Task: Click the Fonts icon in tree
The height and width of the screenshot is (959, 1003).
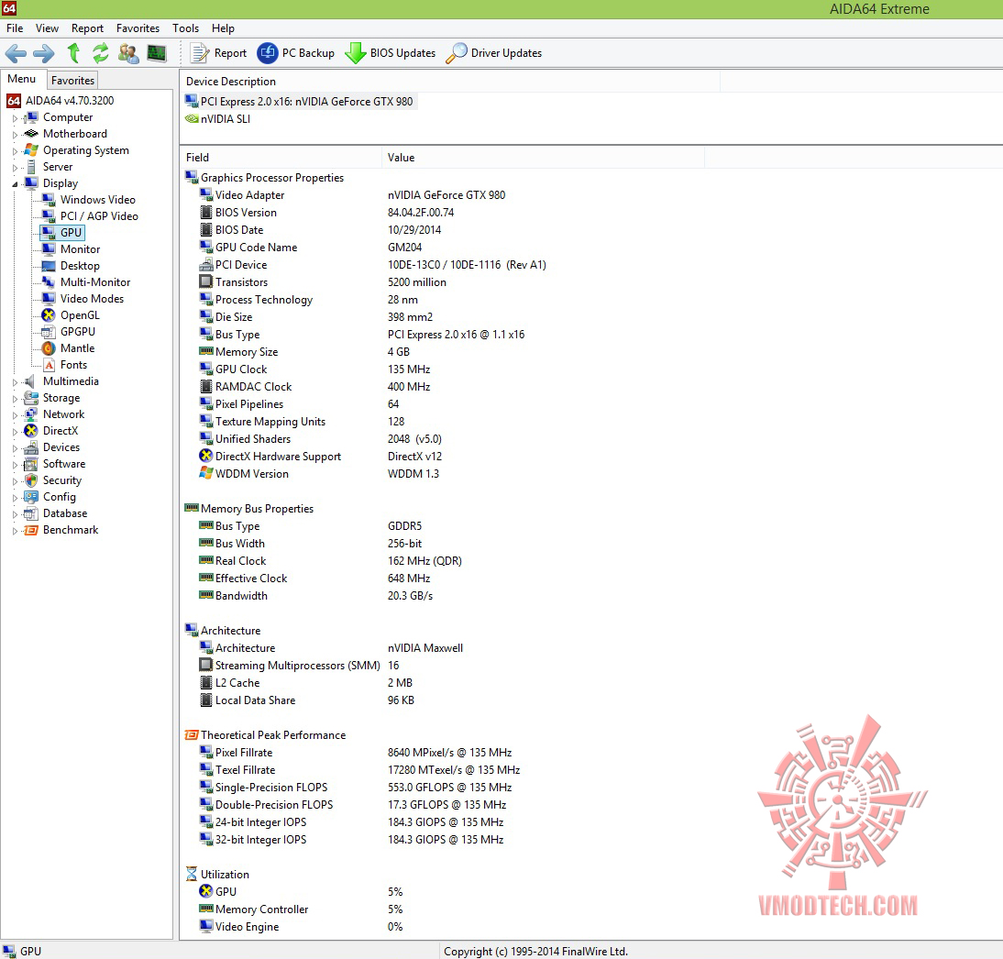Action: tap(49, 365)
